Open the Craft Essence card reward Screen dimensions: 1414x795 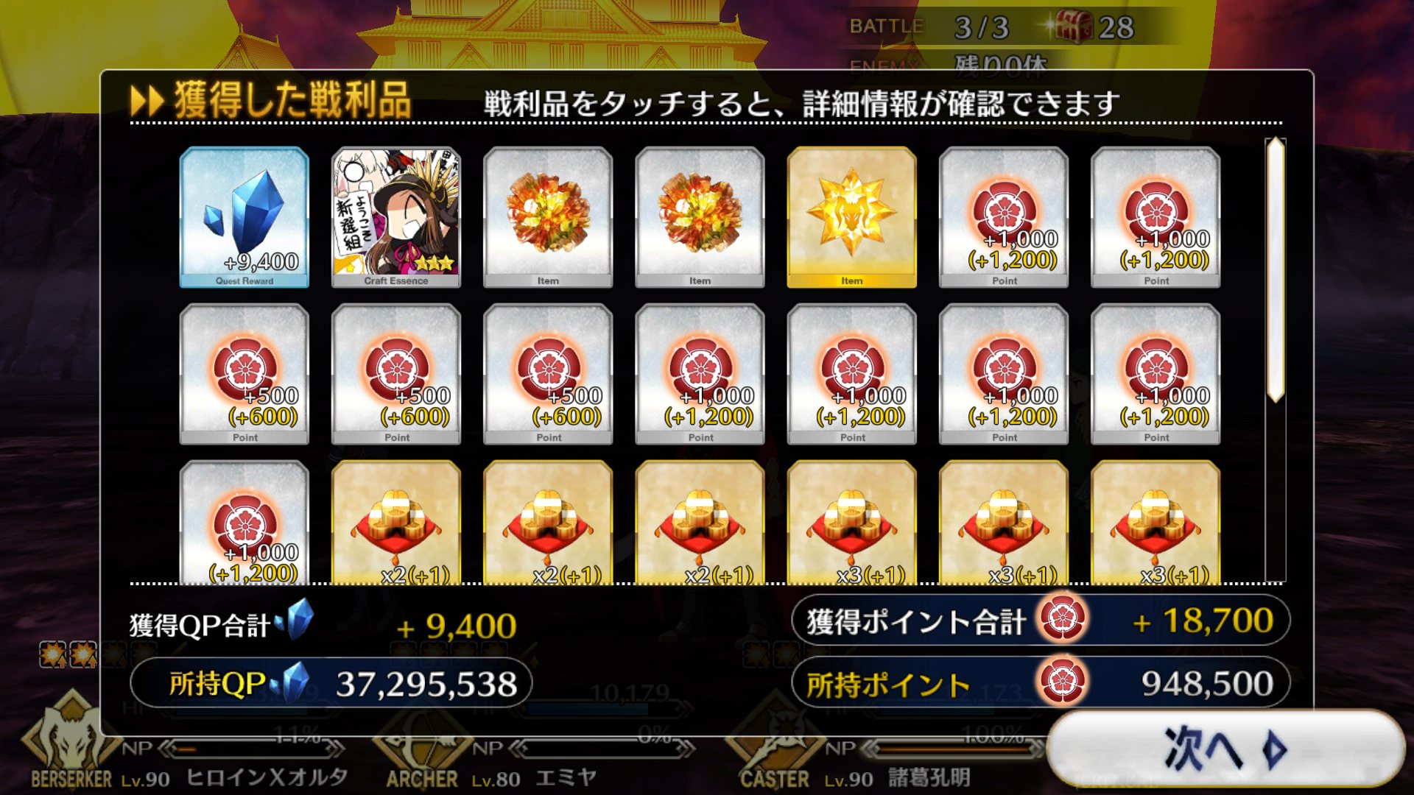click(396, 217)
